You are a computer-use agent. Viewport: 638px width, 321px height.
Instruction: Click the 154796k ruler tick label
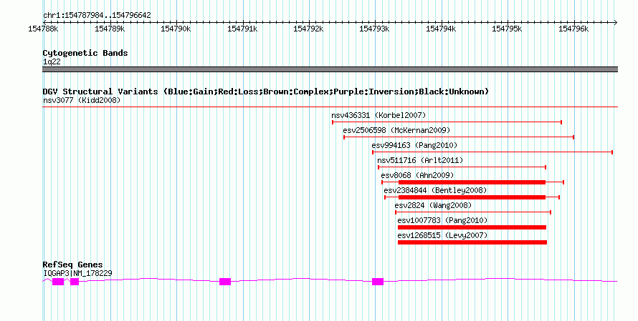573,29
